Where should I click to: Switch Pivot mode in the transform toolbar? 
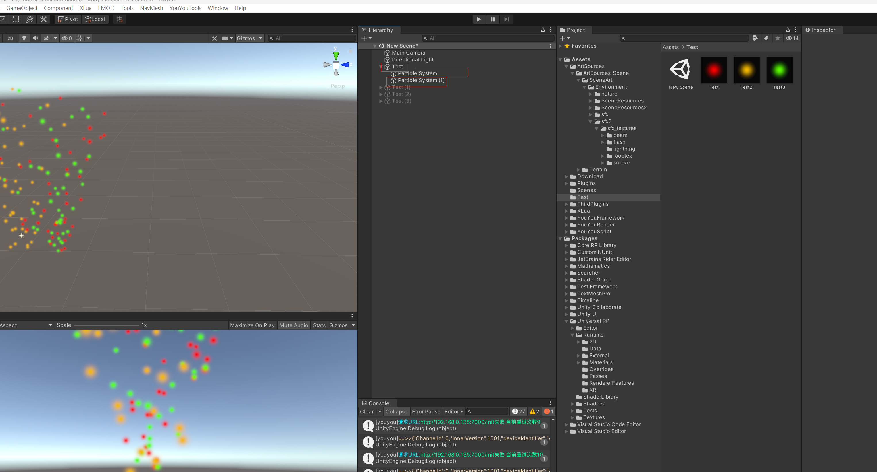point(68,19)
